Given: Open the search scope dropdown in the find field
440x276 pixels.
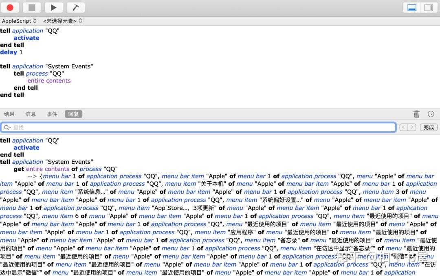Looking at the screenshot, I should click(x=7, y=127).
